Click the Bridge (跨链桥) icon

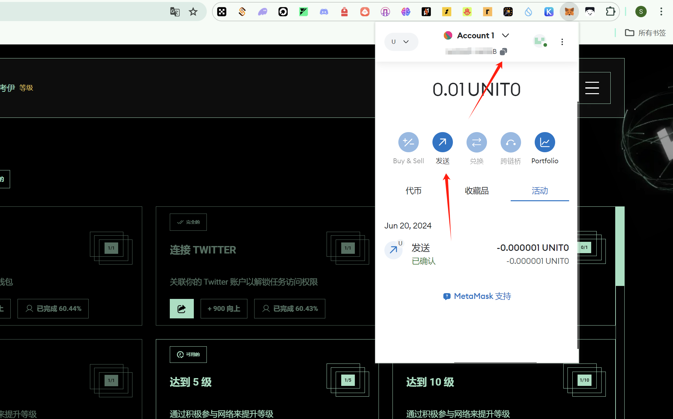pos(511,142)
